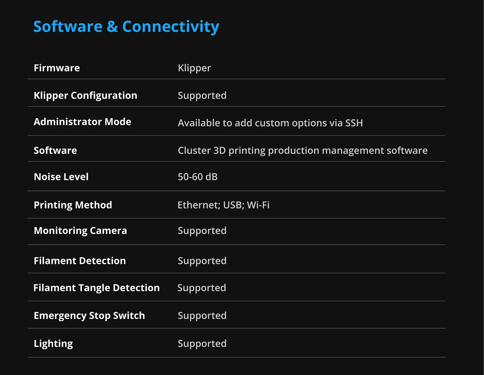Select the Ethernet; USB; Wi-Fi value
The width and height of the screenshot is (484, 375).
[x=223, y=205]
